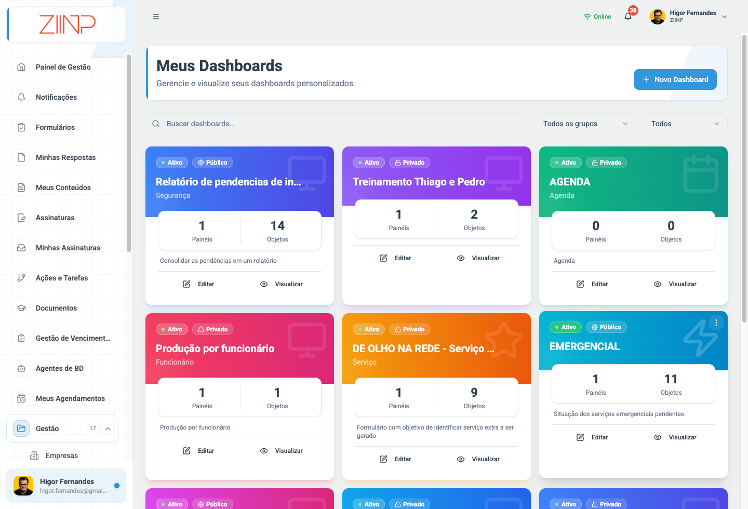Click the ZIINP logo

pyautogui.click(x=68, y=24)
